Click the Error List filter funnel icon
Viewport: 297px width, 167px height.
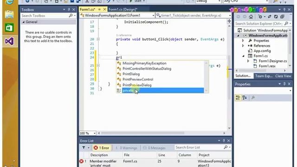(84, 148)
